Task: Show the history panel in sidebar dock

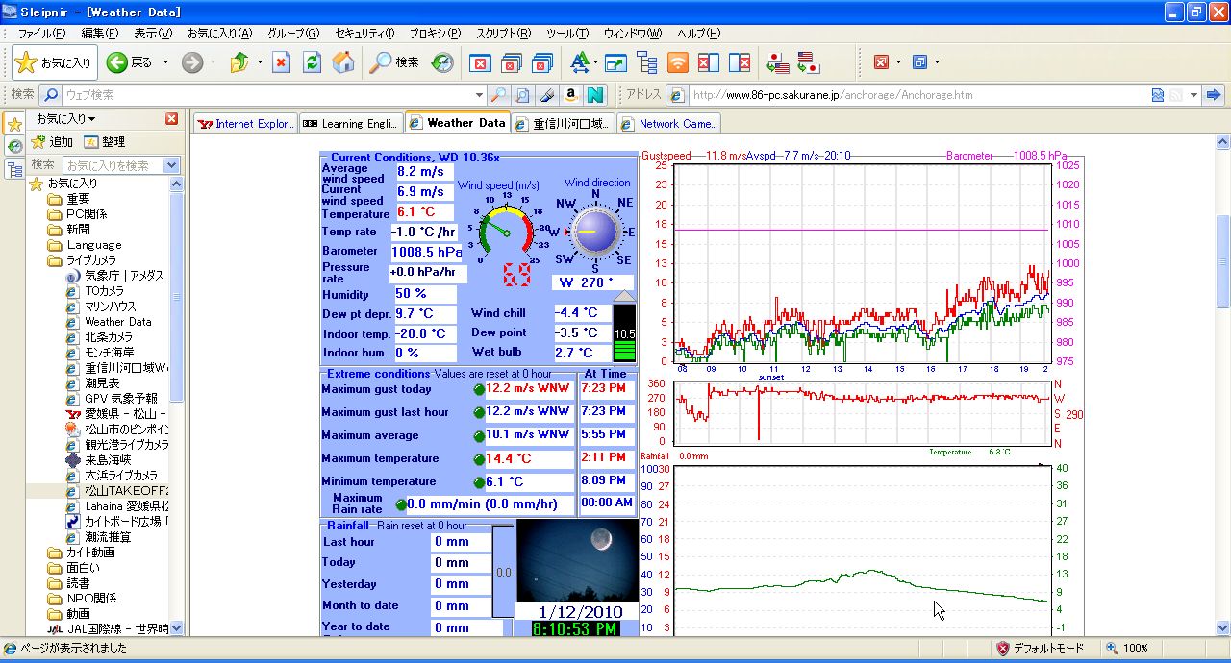Action: click(14, 146)
